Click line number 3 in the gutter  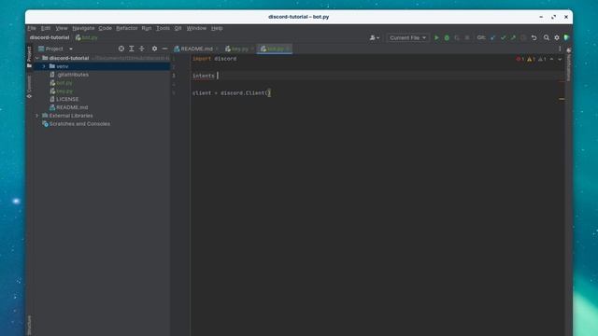(x=174, y=76)
